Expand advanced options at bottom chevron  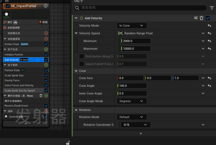point(141,133)
